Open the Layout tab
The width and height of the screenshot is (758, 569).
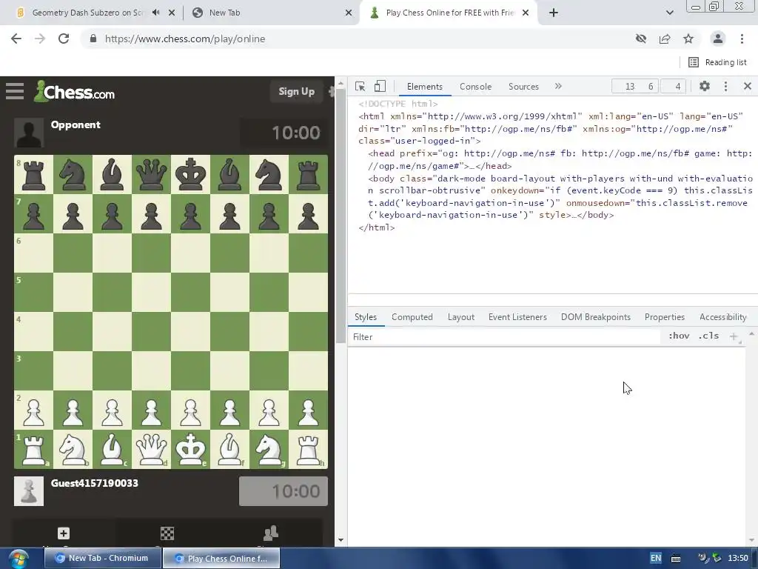tap(460, 317)
